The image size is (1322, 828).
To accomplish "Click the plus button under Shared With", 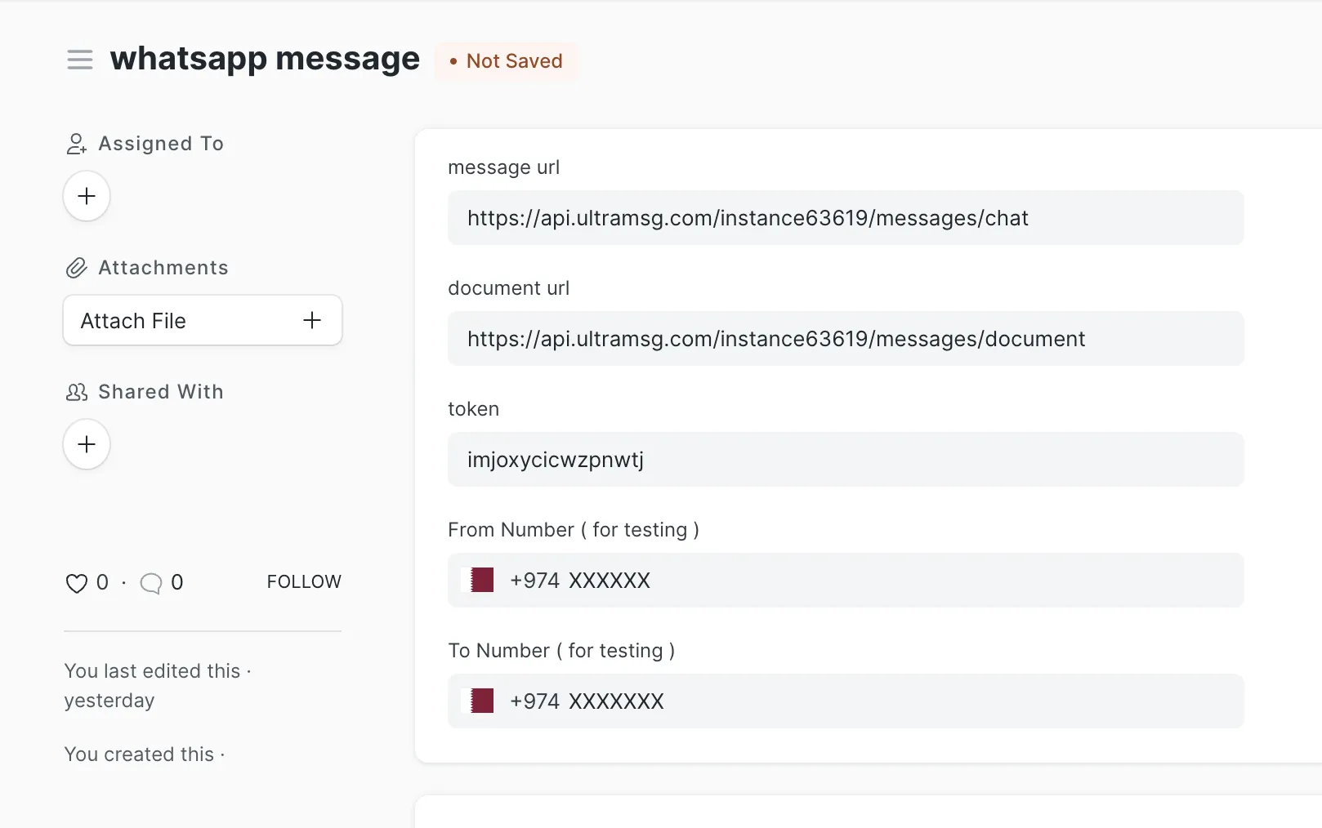I will pos(87,444).
